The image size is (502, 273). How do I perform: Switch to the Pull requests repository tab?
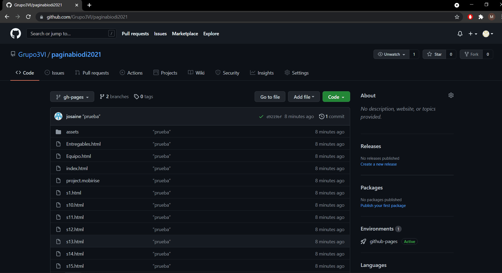[x=92, y=73]
